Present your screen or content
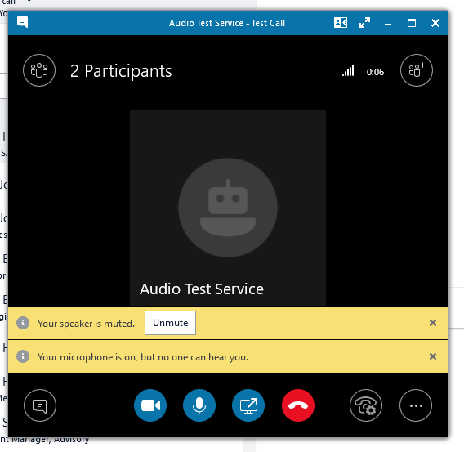The image size is (464, 452). 248,405
